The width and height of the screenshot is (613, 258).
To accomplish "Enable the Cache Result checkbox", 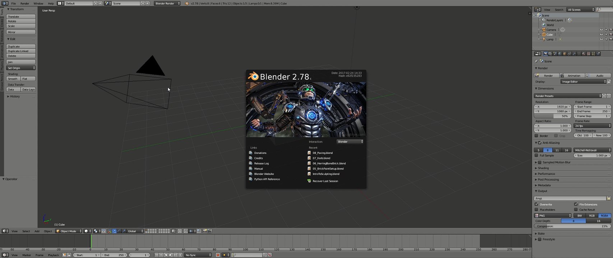I will coord(576,210).
